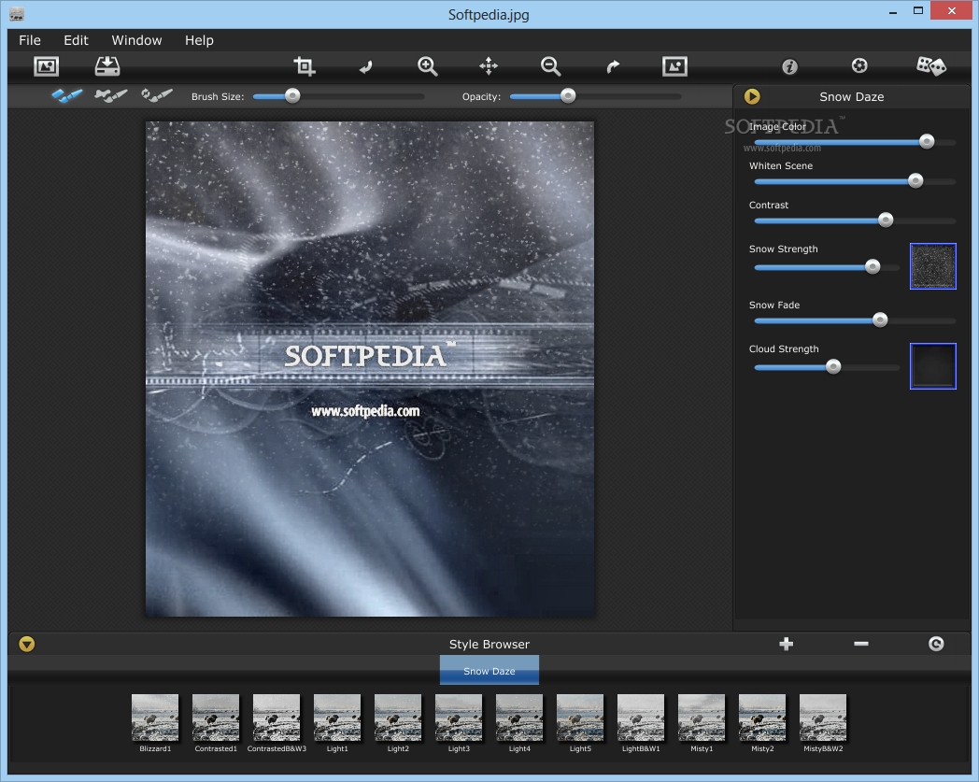Image resolution: width=979 pixels, height=782 pixels.
Task: Collapse the Style Browser arrow
Action: [27, 644]
